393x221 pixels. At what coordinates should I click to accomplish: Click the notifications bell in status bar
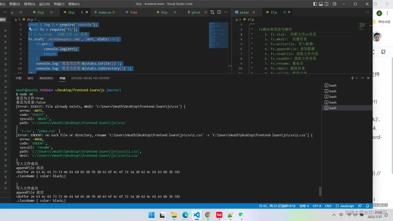coord(367,206)
